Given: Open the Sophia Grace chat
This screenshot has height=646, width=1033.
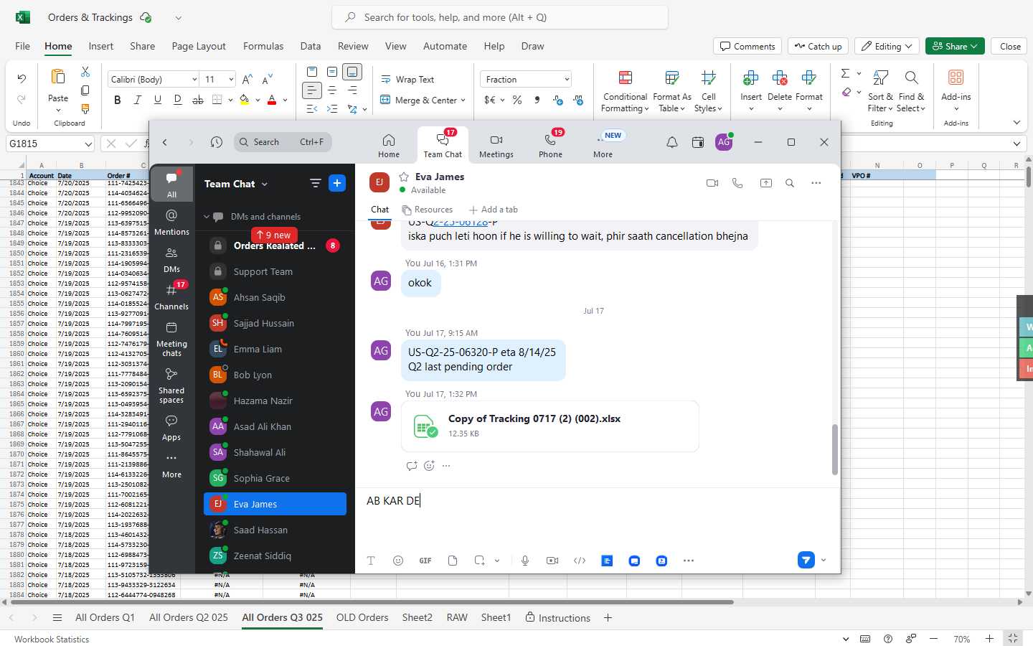Looking at the screenshot, I should [x=275, y=478].
